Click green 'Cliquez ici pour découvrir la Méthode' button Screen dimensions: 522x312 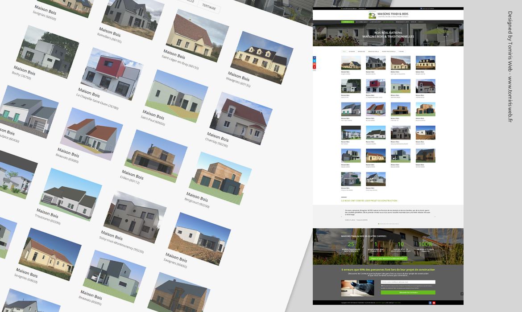coord(388,259)
